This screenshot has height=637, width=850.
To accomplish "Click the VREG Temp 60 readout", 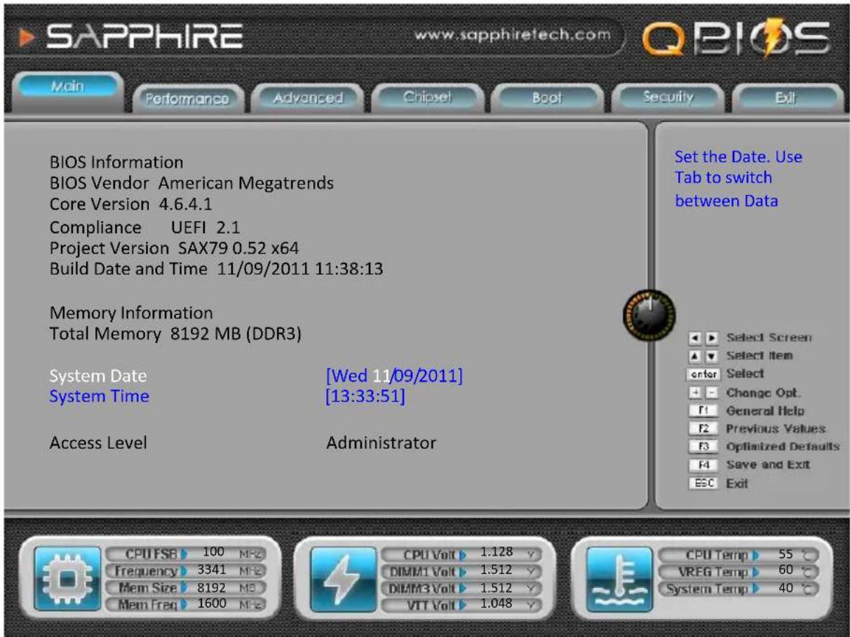I will coord(738,570).
